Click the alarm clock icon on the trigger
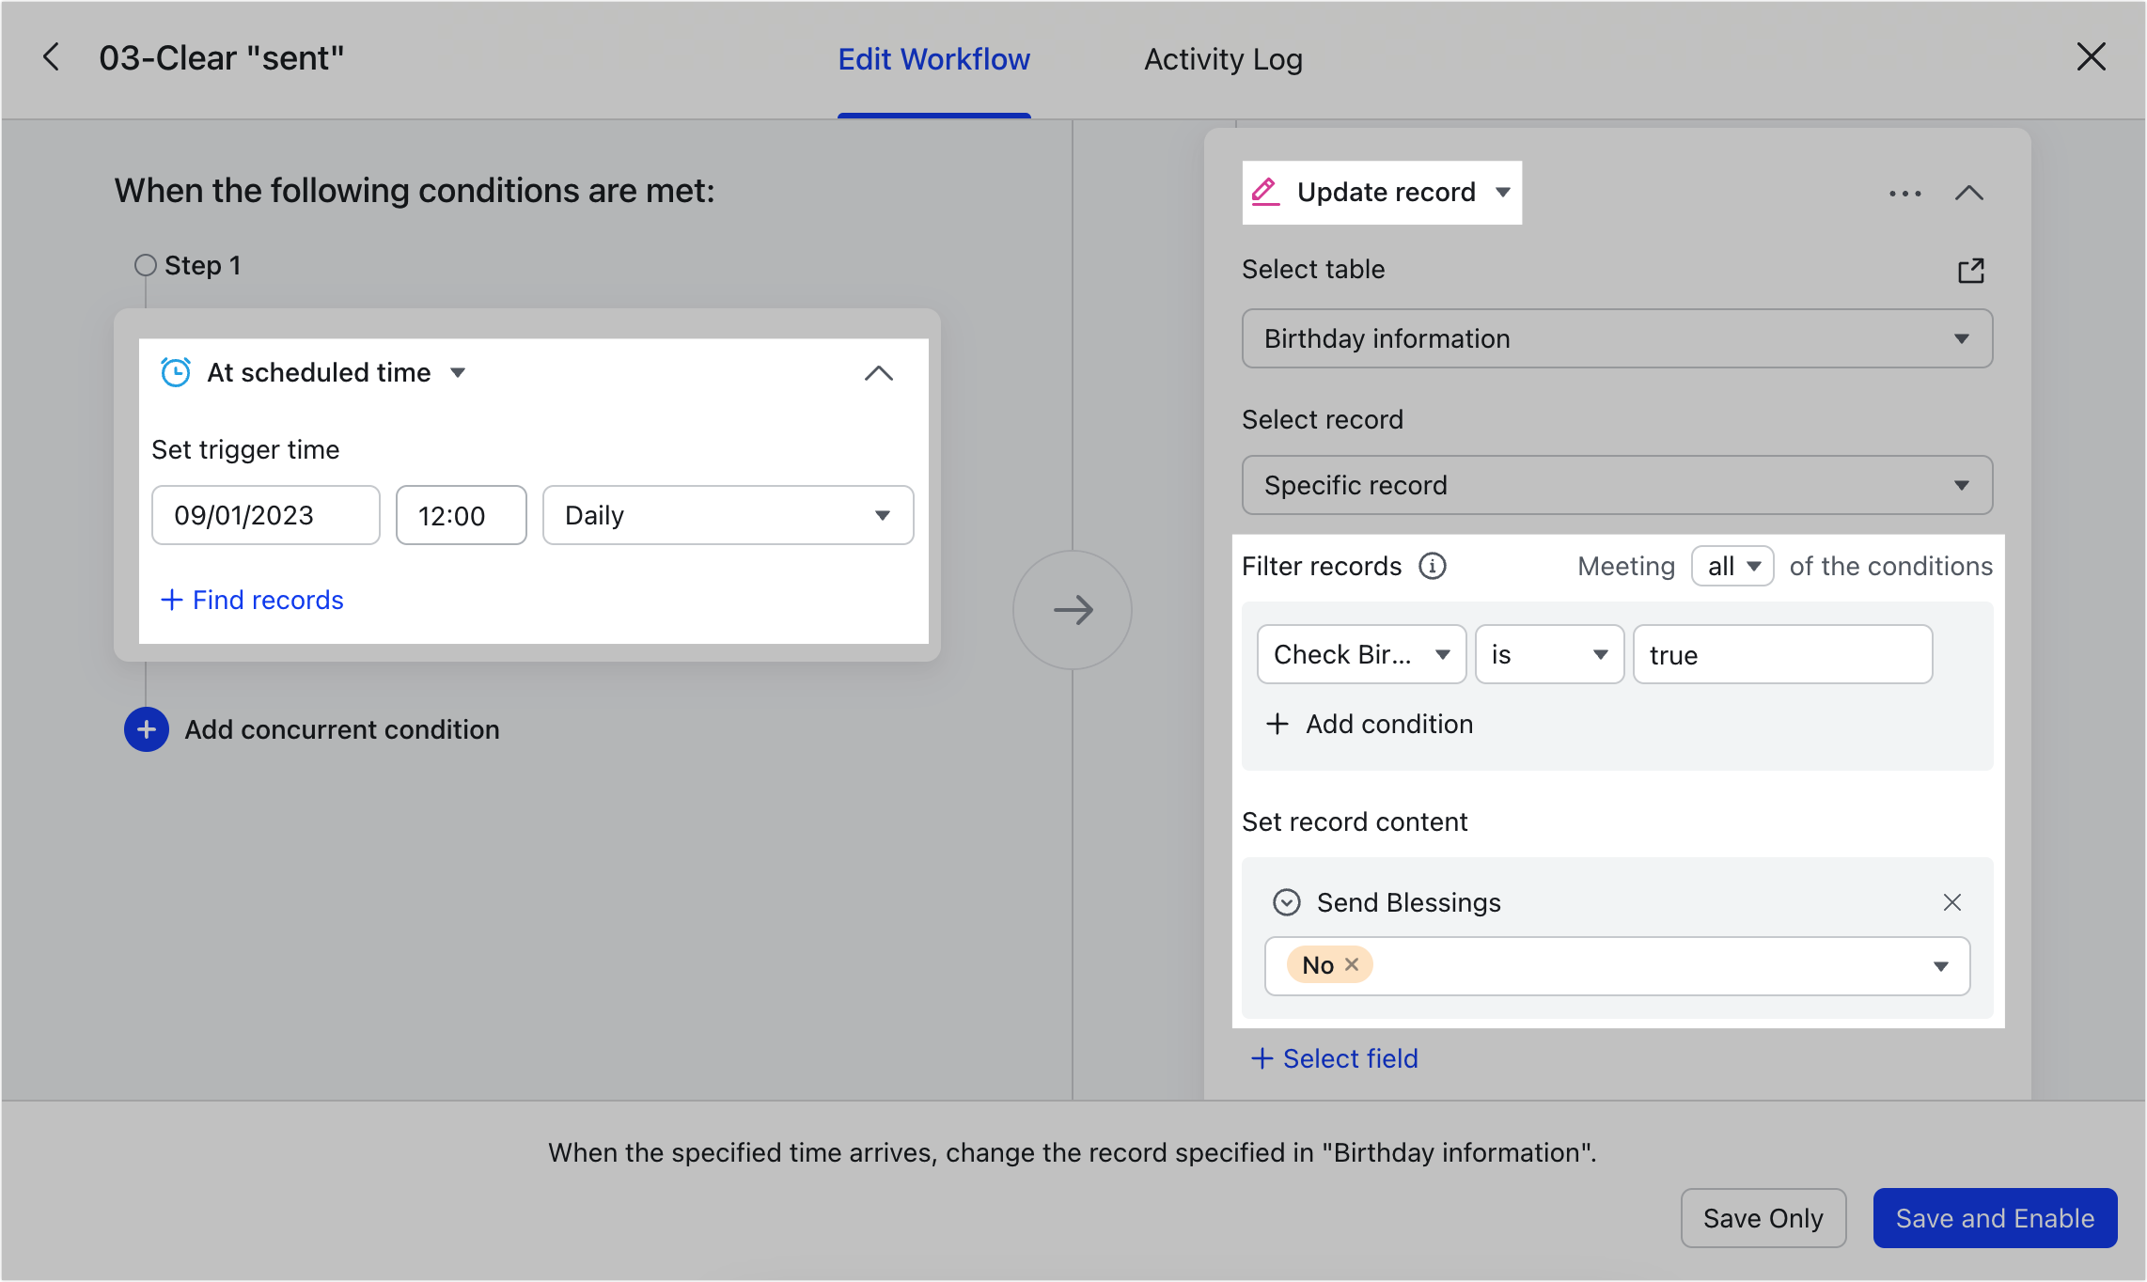This screenshot has height=1282, width=2147. tap(175, 372)
